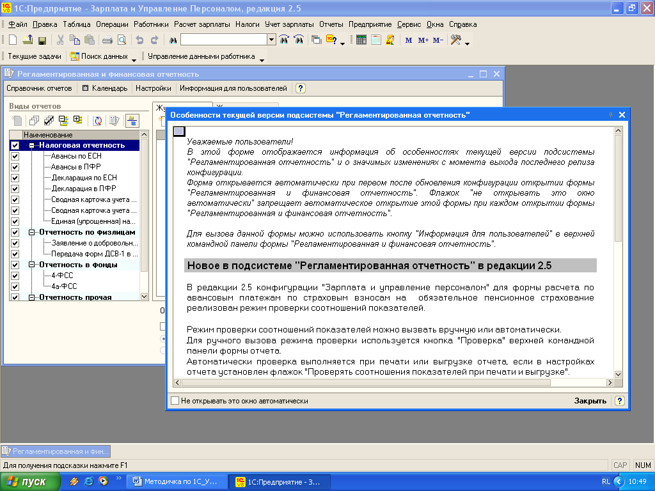
Task: Click Календарь button in reports window
Action: click(105, 88)
